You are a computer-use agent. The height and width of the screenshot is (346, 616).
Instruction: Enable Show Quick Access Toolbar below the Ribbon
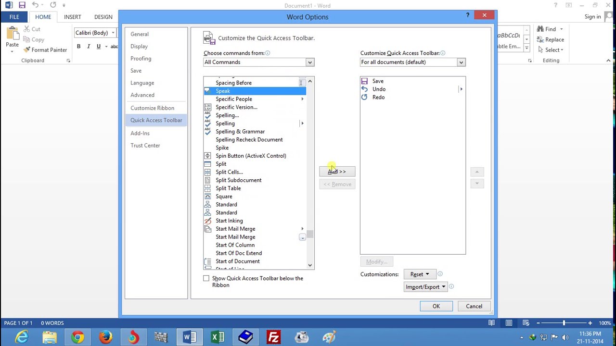[206, 278]
